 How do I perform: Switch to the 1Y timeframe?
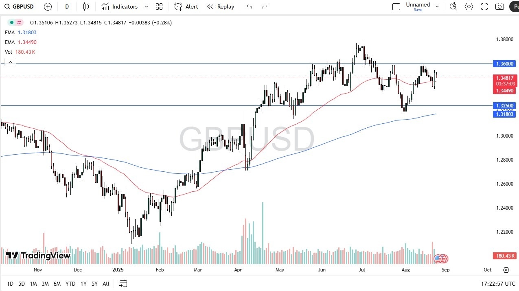point(83,284)
